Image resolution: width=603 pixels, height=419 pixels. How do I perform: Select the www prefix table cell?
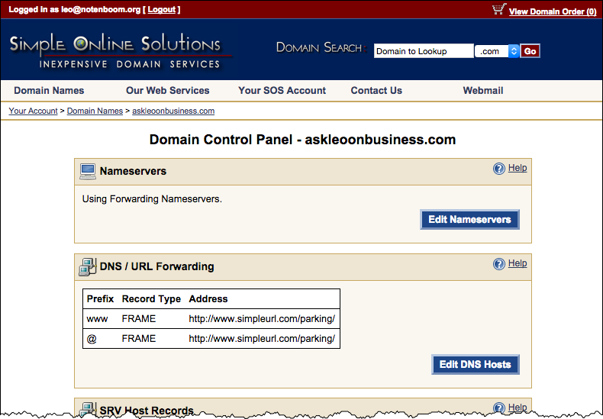coord(97,319)
